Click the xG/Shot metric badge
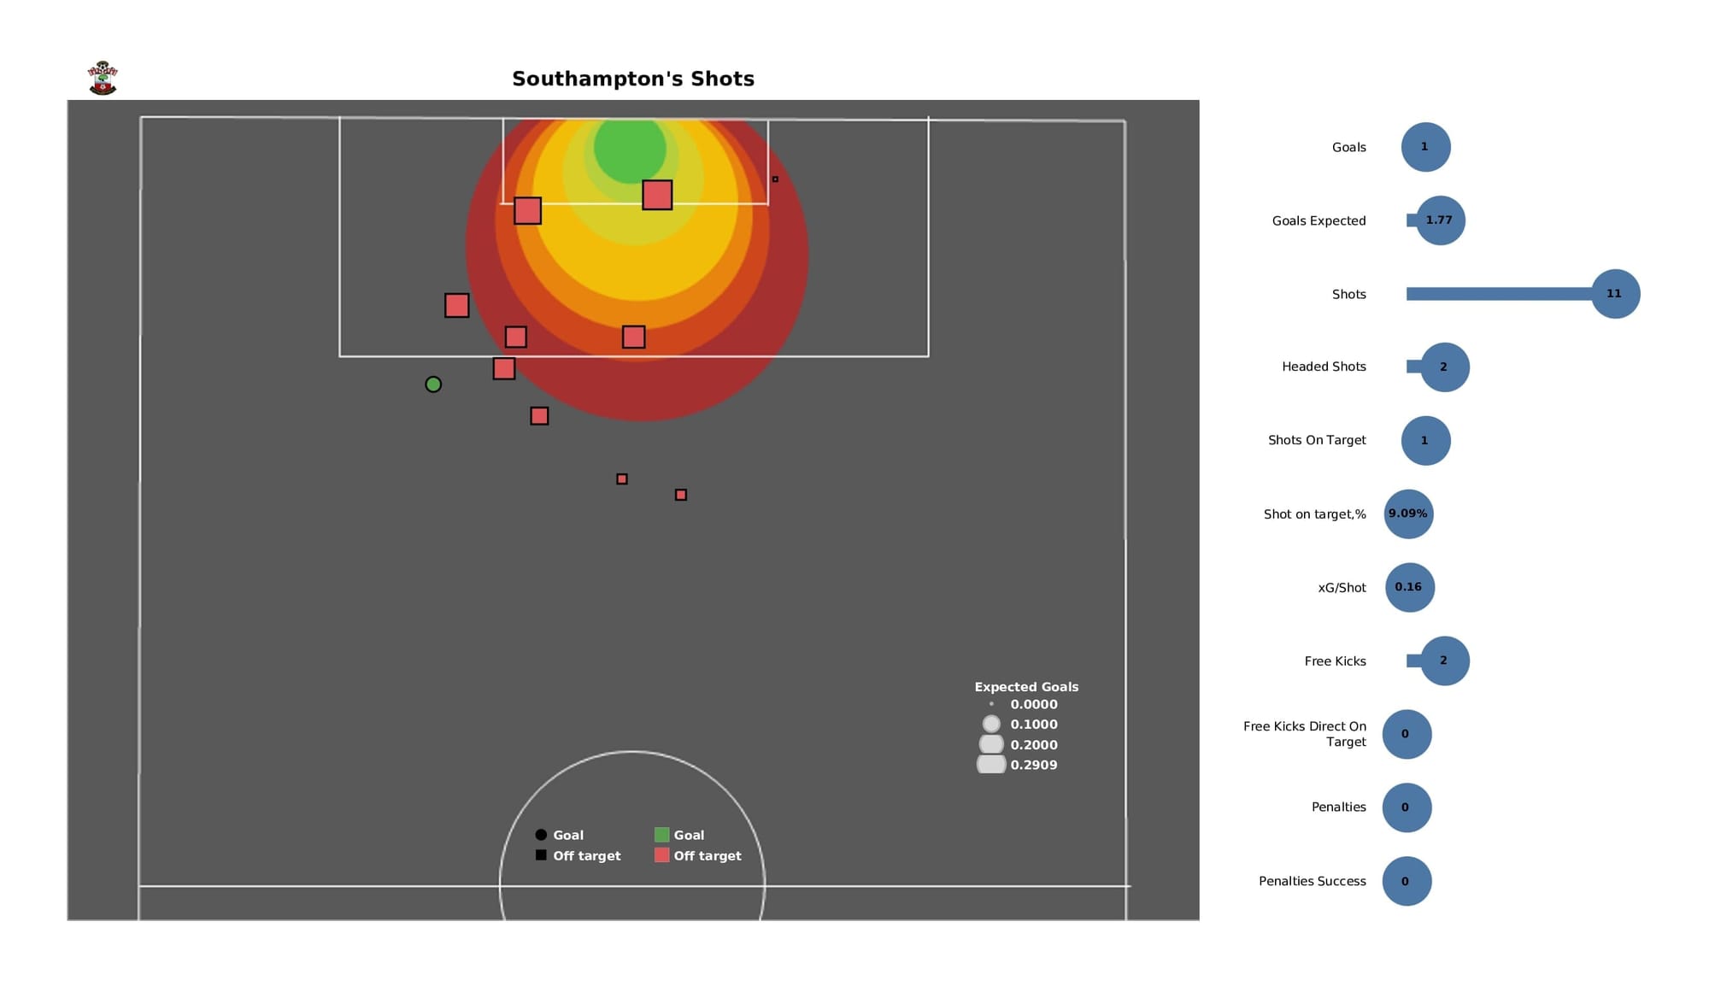Screen dimensions: 1709x1004 pyautogui.click(x=1410, y=587)
